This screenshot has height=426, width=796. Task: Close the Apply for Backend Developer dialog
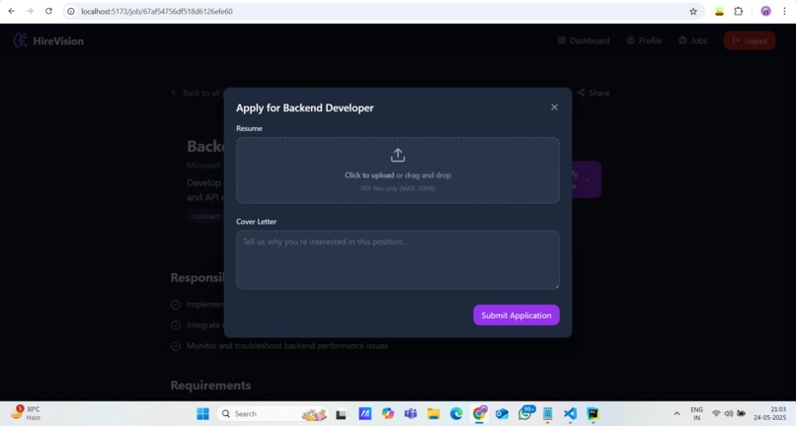coord(554,107)
